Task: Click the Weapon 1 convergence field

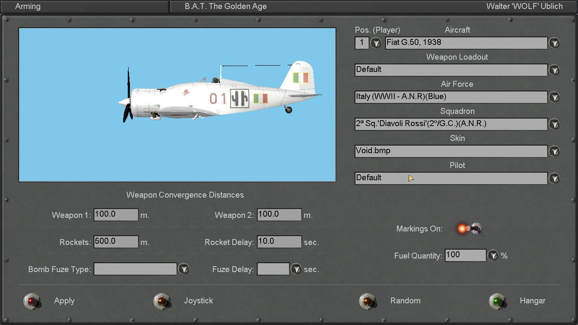Action: click(x=116, y=214)
